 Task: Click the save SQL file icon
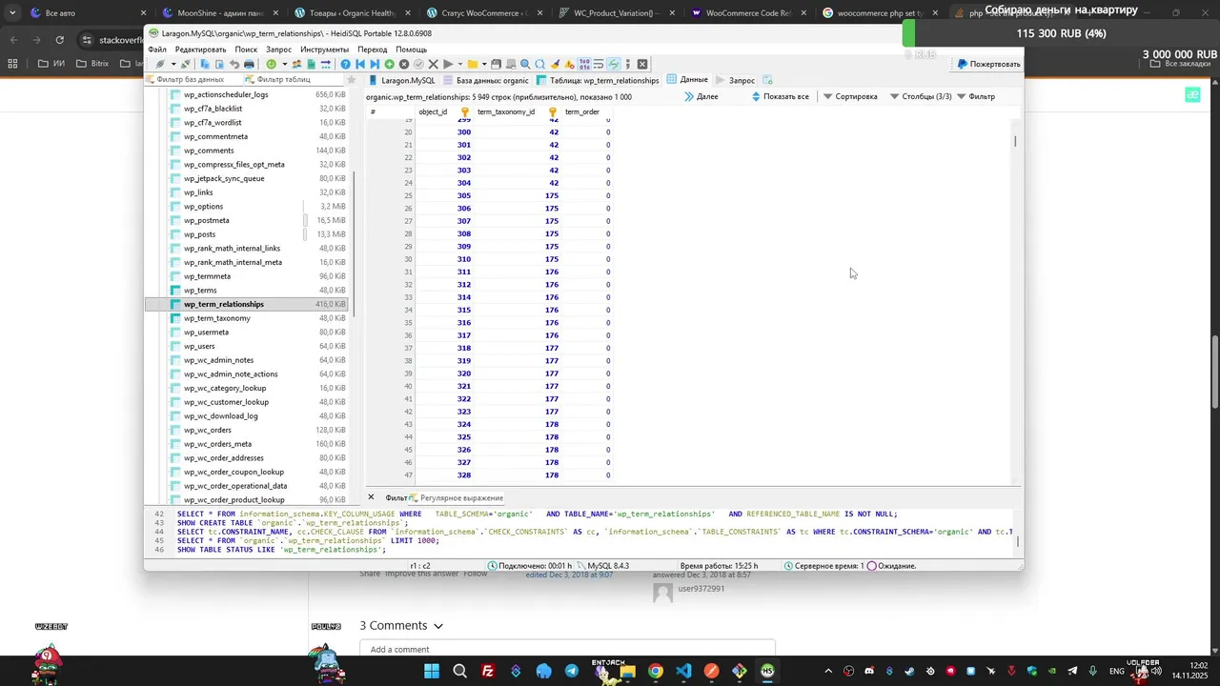pyautogui.click(x=497, y=64)
